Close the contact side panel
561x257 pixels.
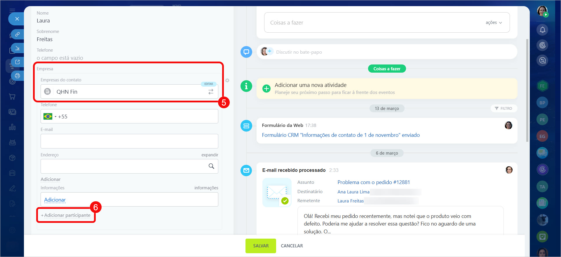click(17, 19)
